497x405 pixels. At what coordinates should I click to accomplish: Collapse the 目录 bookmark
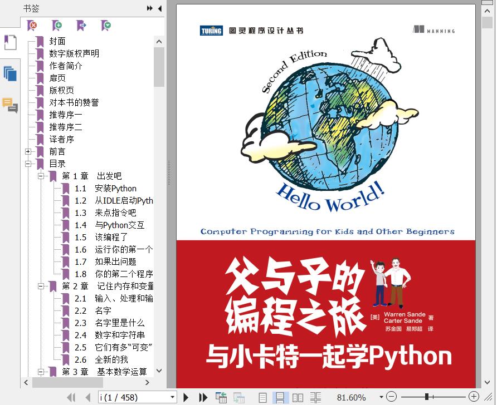(x=28, y=164)
